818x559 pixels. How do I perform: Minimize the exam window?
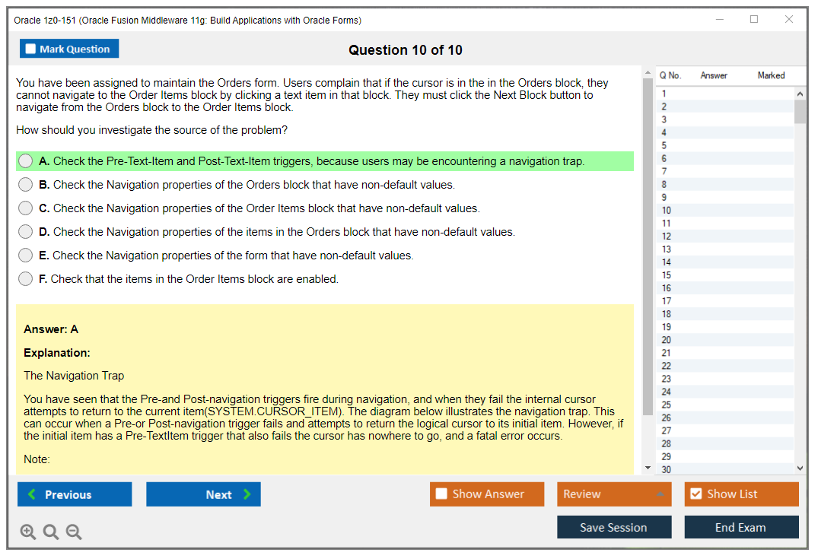(x=719, y=20)
